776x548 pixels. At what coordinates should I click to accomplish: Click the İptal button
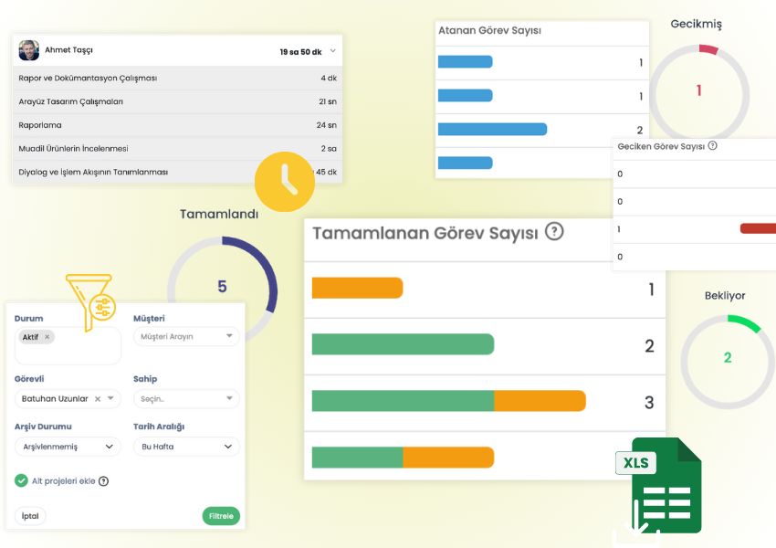point(30,516)
